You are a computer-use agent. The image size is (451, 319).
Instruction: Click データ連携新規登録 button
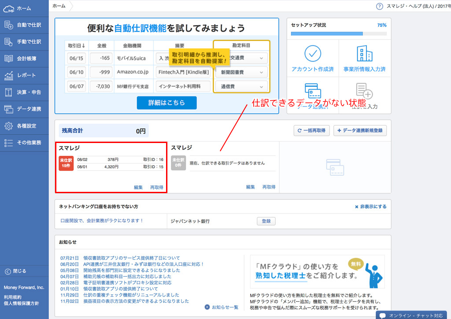[360, 131]
